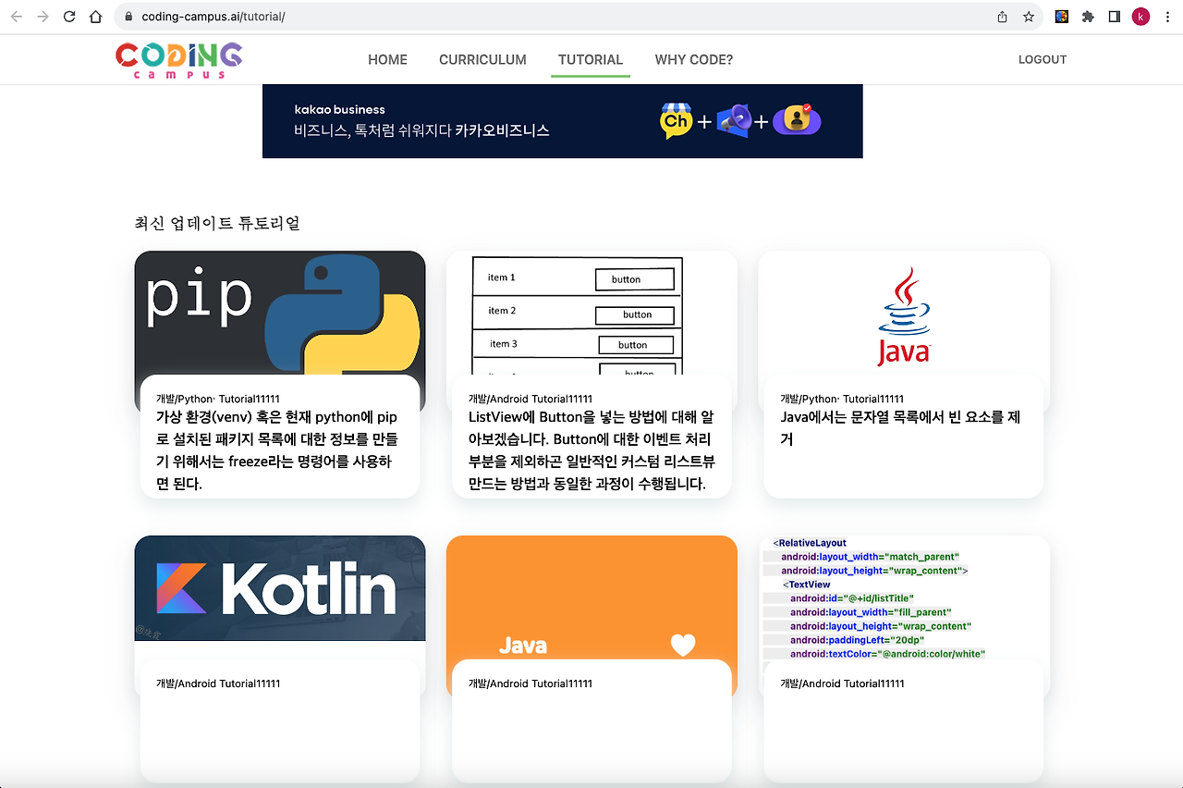Open the WHY CODE? menu item

click(x=694, y=59)
